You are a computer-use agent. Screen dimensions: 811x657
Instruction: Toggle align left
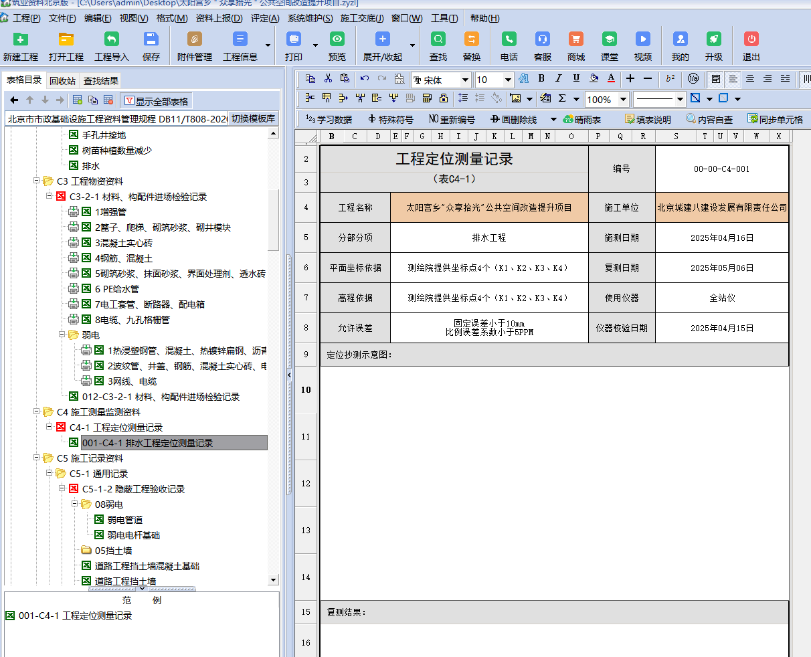(733, 79)
